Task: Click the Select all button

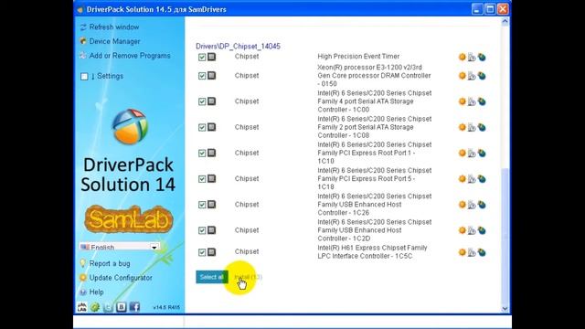Action: (x=212, y=277)
